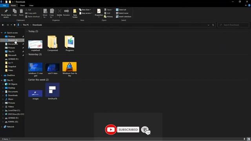Switch to large icons view in status bar
The height and width of the screenshot is (141, 251).
point(249,139)
